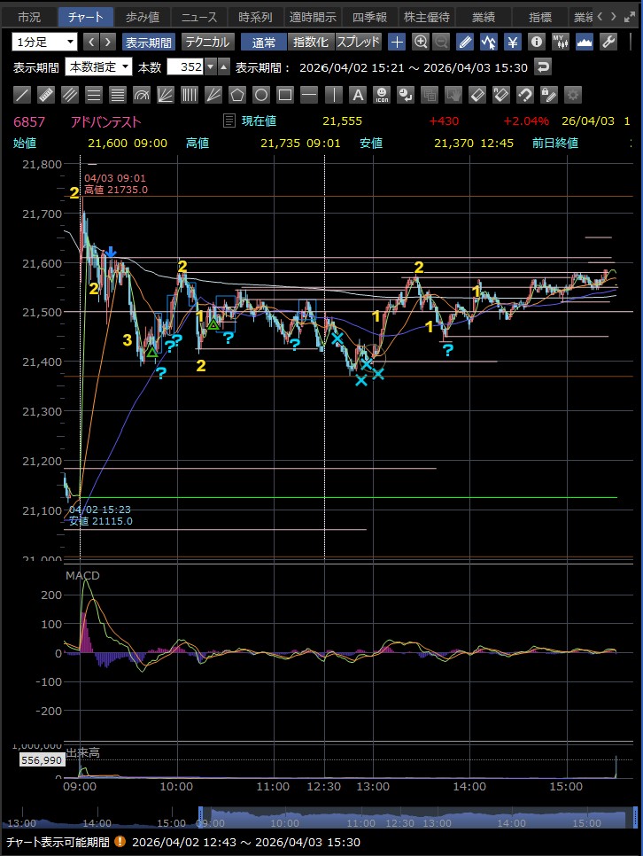Switch to the ニュース tab

[197, 17]
